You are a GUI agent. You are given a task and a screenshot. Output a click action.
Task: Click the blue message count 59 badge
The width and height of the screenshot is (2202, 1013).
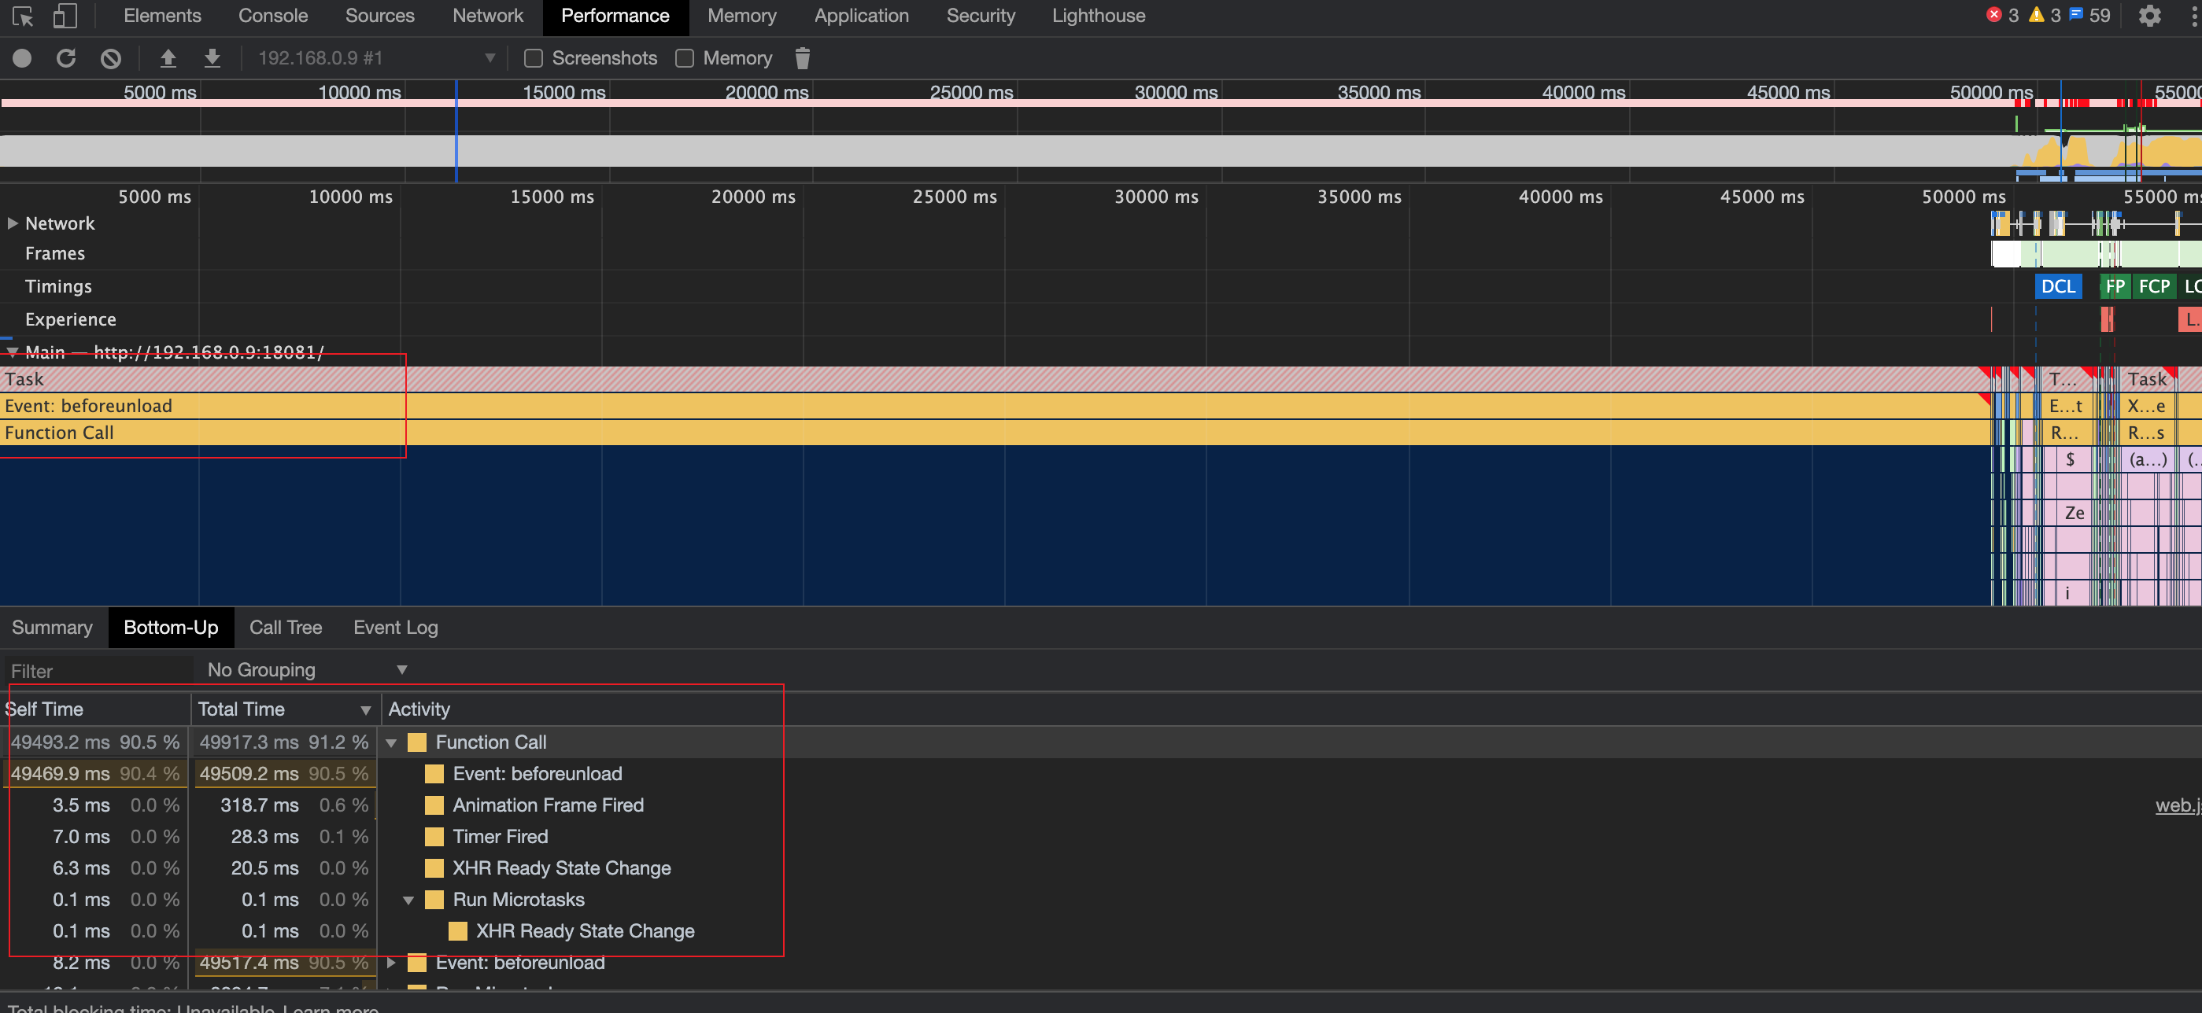(x=2089, y=16)
